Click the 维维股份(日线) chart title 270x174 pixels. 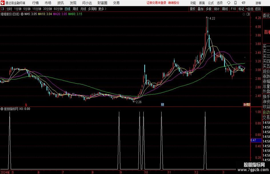(x=10, y=14)
